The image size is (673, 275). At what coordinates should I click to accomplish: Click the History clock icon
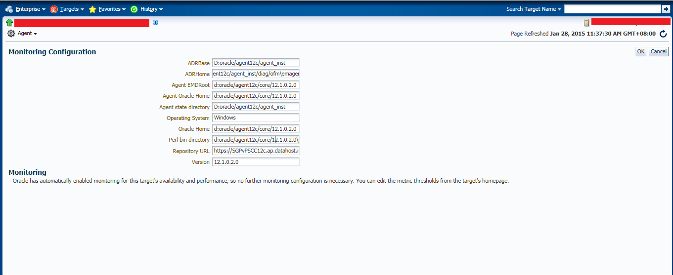(134, 9)
